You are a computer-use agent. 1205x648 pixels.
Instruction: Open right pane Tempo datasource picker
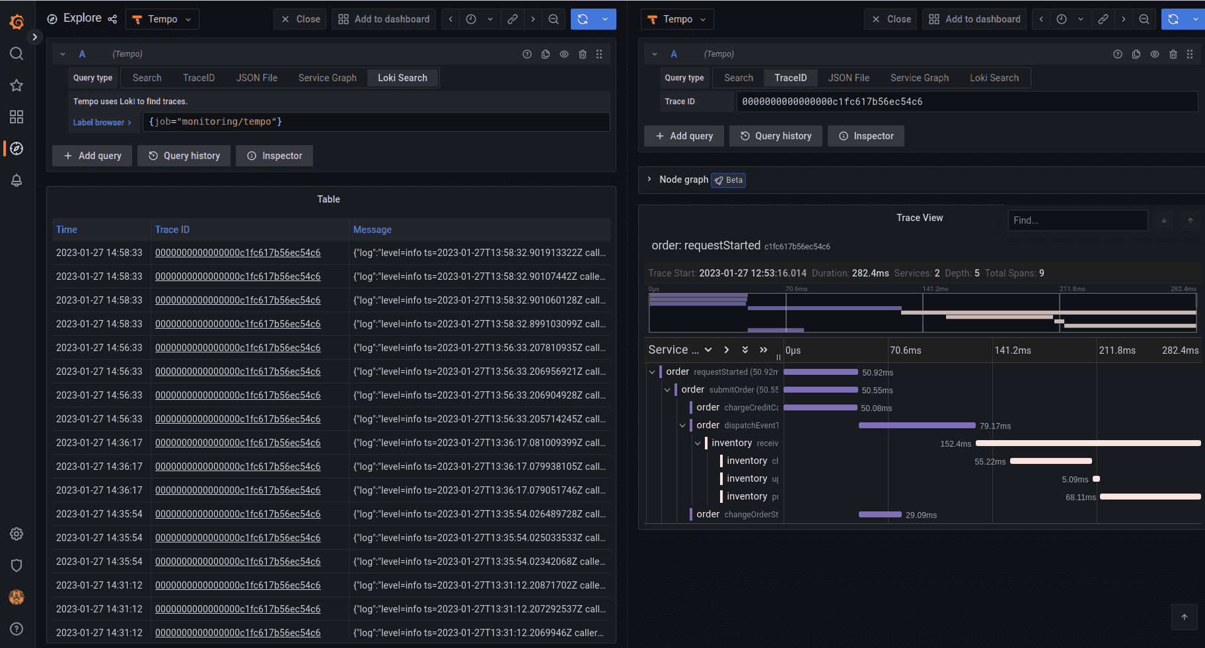pyautogui.click(x=677, y=19)
